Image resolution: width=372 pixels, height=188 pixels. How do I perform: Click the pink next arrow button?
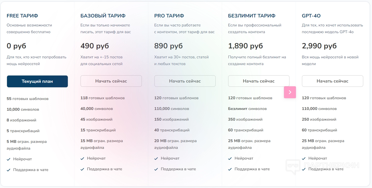[290, 92]
